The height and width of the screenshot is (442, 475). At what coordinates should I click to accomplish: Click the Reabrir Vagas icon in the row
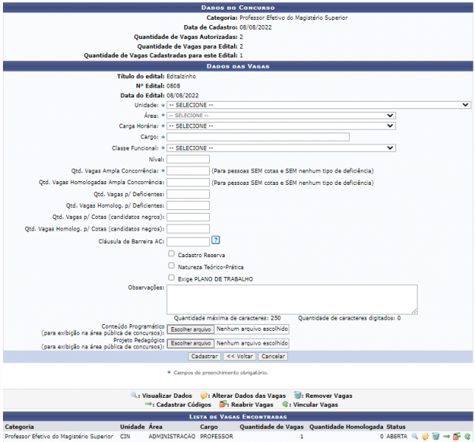(x=457, y=437)
